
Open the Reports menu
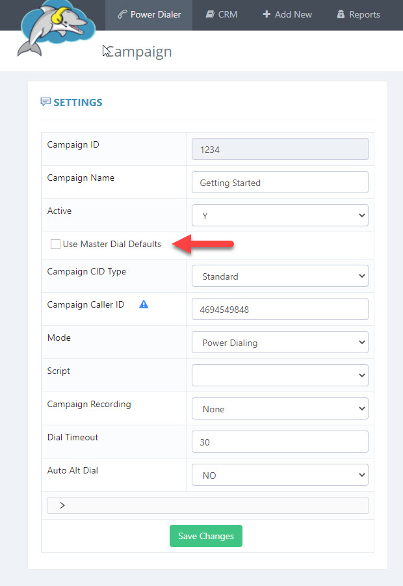coord(359,14)
